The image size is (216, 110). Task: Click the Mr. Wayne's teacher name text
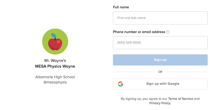click(55, 61)
